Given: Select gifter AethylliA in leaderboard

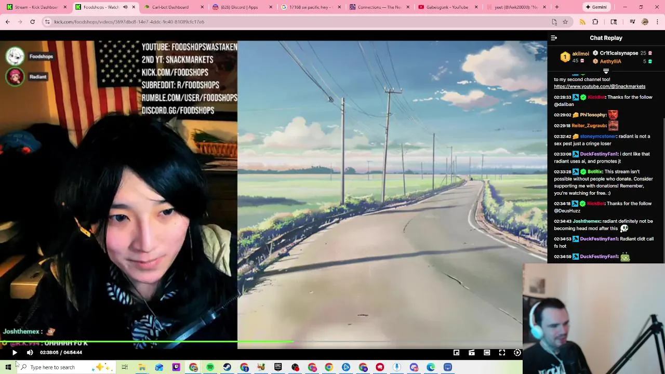Looking at the screenshot, I should click(x=610, y=61).
